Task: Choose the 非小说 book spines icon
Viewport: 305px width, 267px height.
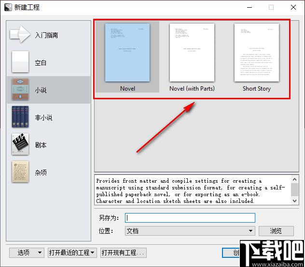Action: (20, 117)
